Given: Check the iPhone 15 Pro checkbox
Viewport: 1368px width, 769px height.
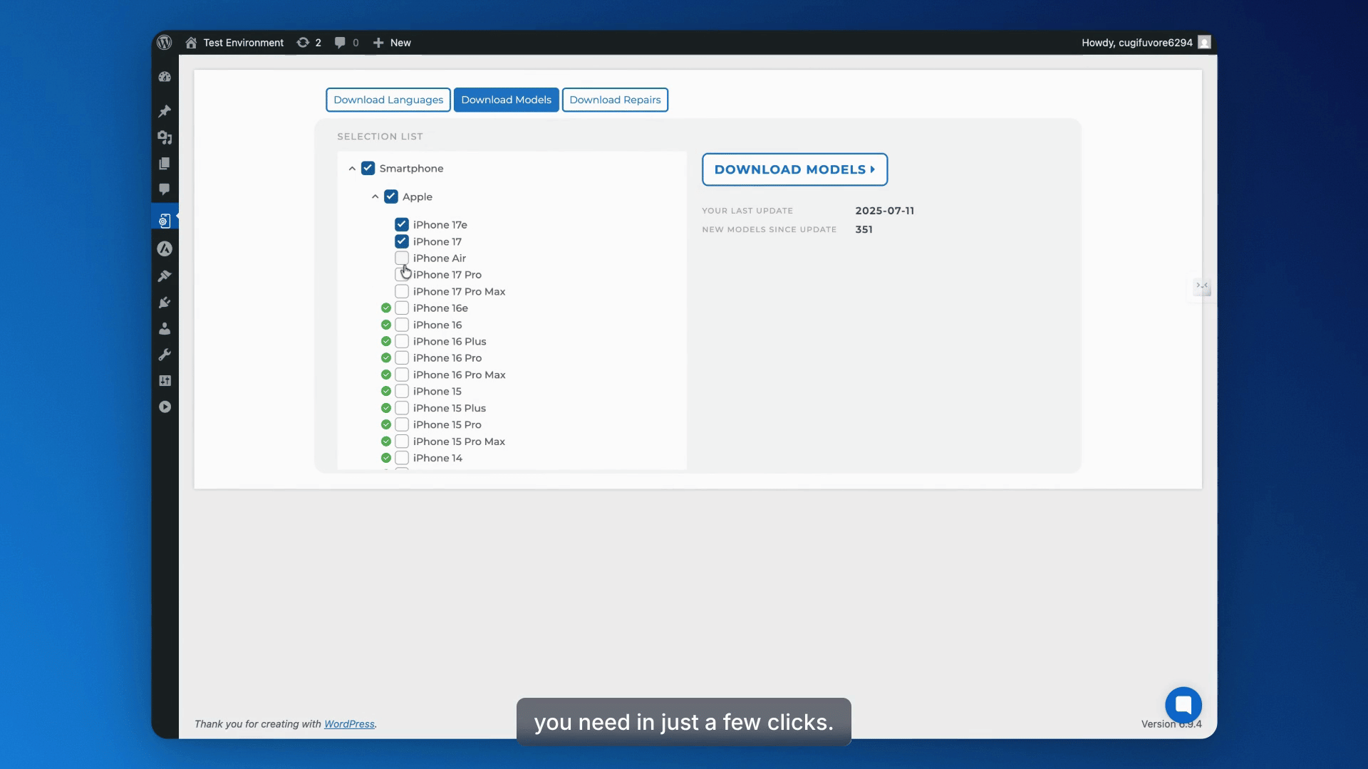Looking at the screenshot, I should [402, 425].
